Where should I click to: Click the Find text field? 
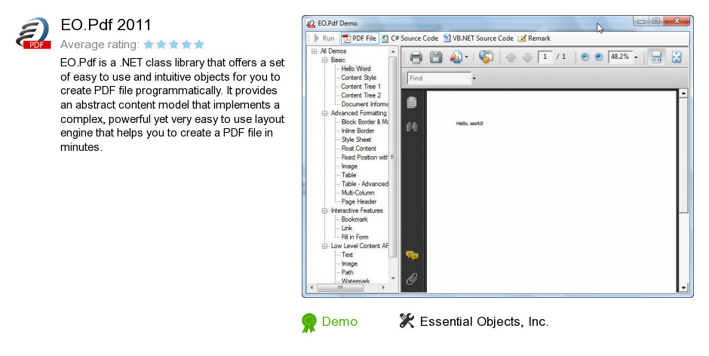(439, 78)
